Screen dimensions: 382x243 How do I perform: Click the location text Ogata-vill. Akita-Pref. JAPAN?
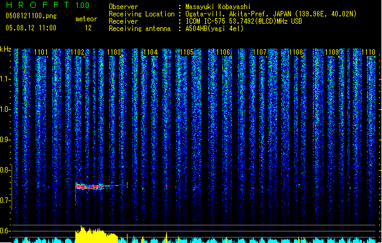(x=238, y=14)
